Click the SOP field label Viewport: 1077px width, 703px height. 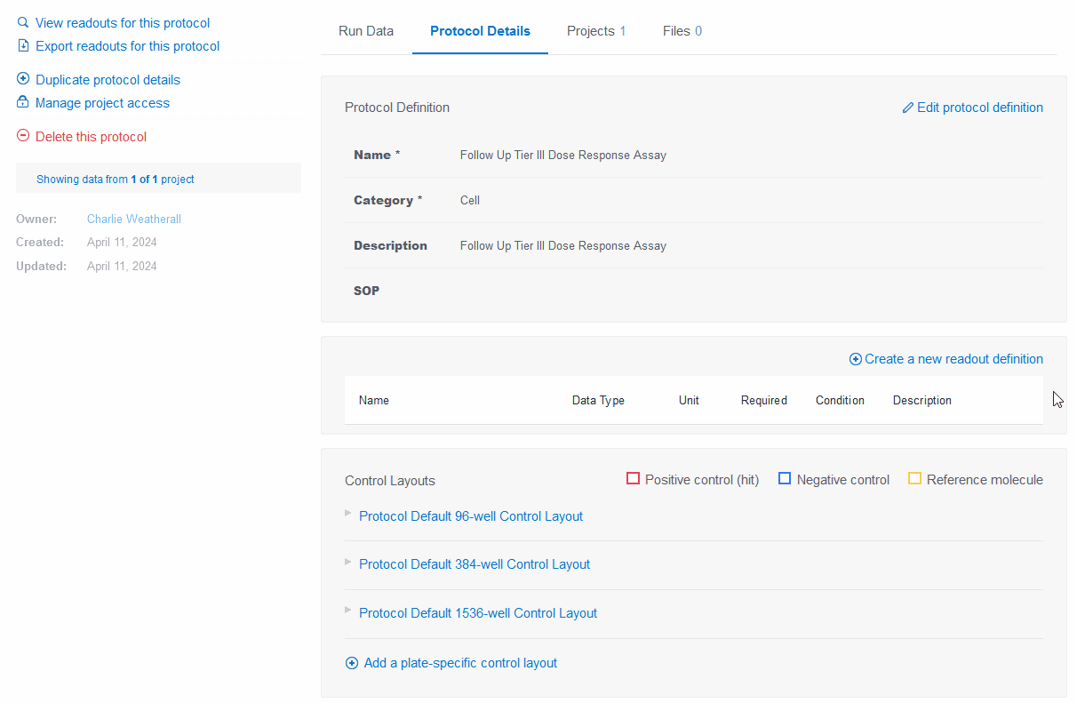(x=366, y=291)
